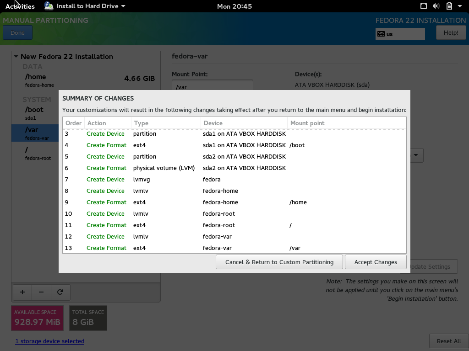Collapse the New Fedora 22 Installation tree
Image resolution: width=469 pixels, height=351 pixels.
click(16, 56)
